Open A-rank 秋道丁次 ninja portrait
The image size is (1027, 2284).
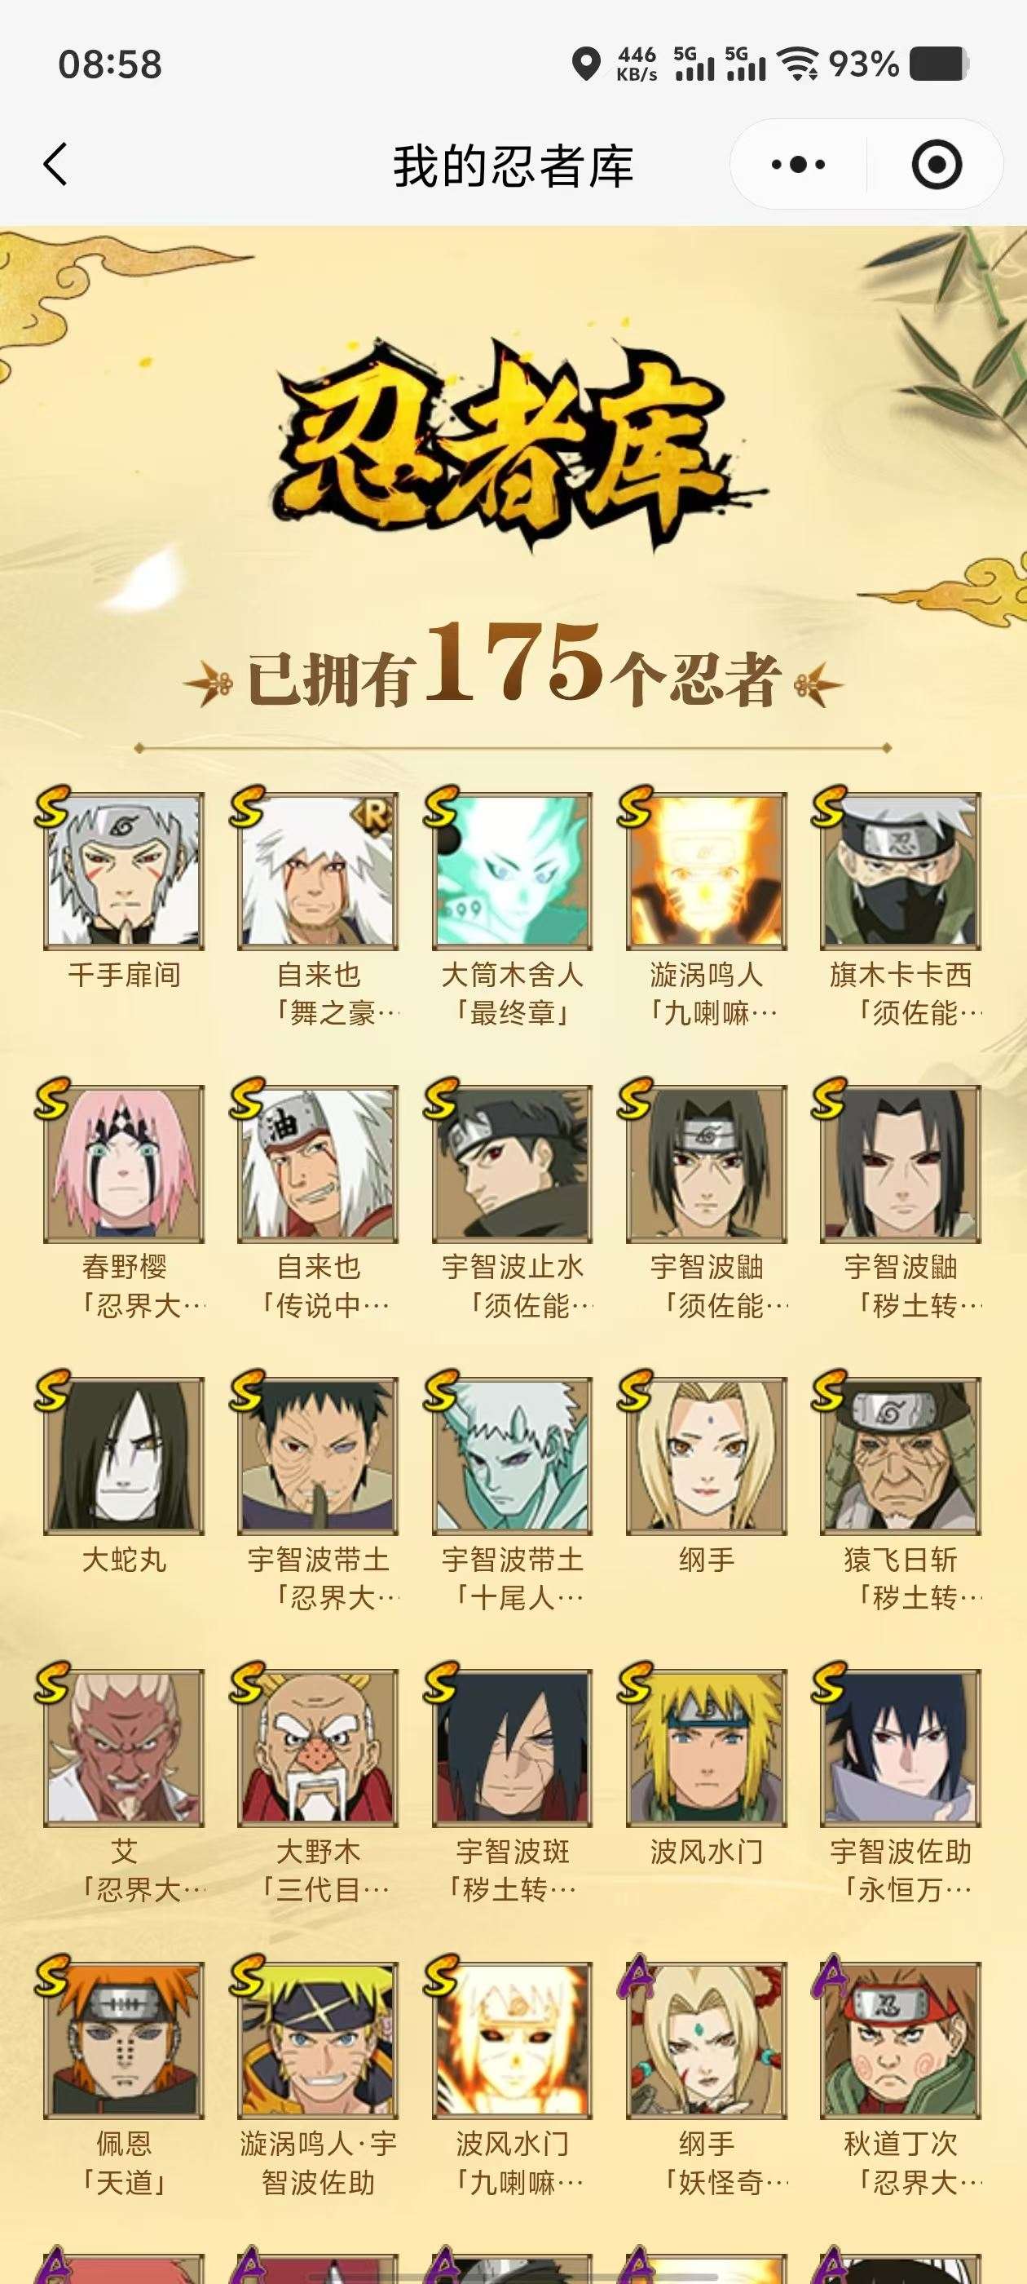tap(901, 2041)
